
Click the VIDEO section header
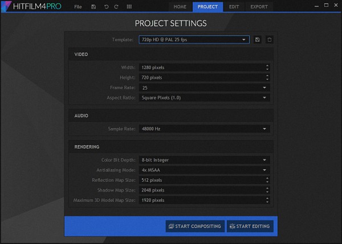(x=171, y=54)
